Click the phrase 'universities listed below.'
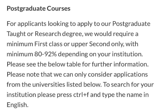Viewport: 165px width, 111px height. pos(67,85)
